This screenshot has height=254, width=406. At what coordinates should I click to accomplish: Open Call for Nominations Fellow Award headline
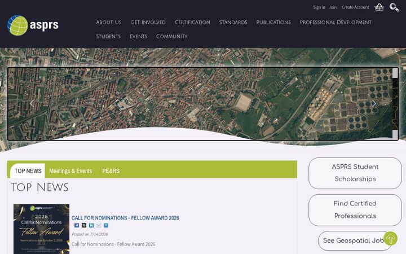pyautogui.click(x=125, y=218)
